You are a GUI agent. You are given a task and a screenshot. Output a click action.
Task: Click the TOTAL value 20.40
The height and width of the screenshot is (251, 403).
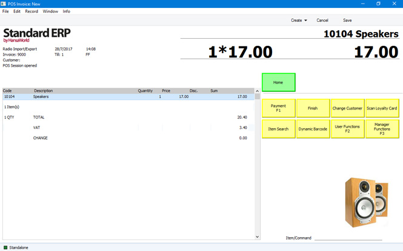coord(242,117)
